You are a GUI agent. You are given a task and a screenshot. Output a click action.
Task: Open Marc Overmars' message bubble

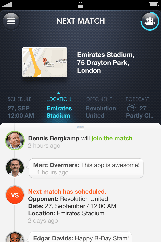(86, 168)
